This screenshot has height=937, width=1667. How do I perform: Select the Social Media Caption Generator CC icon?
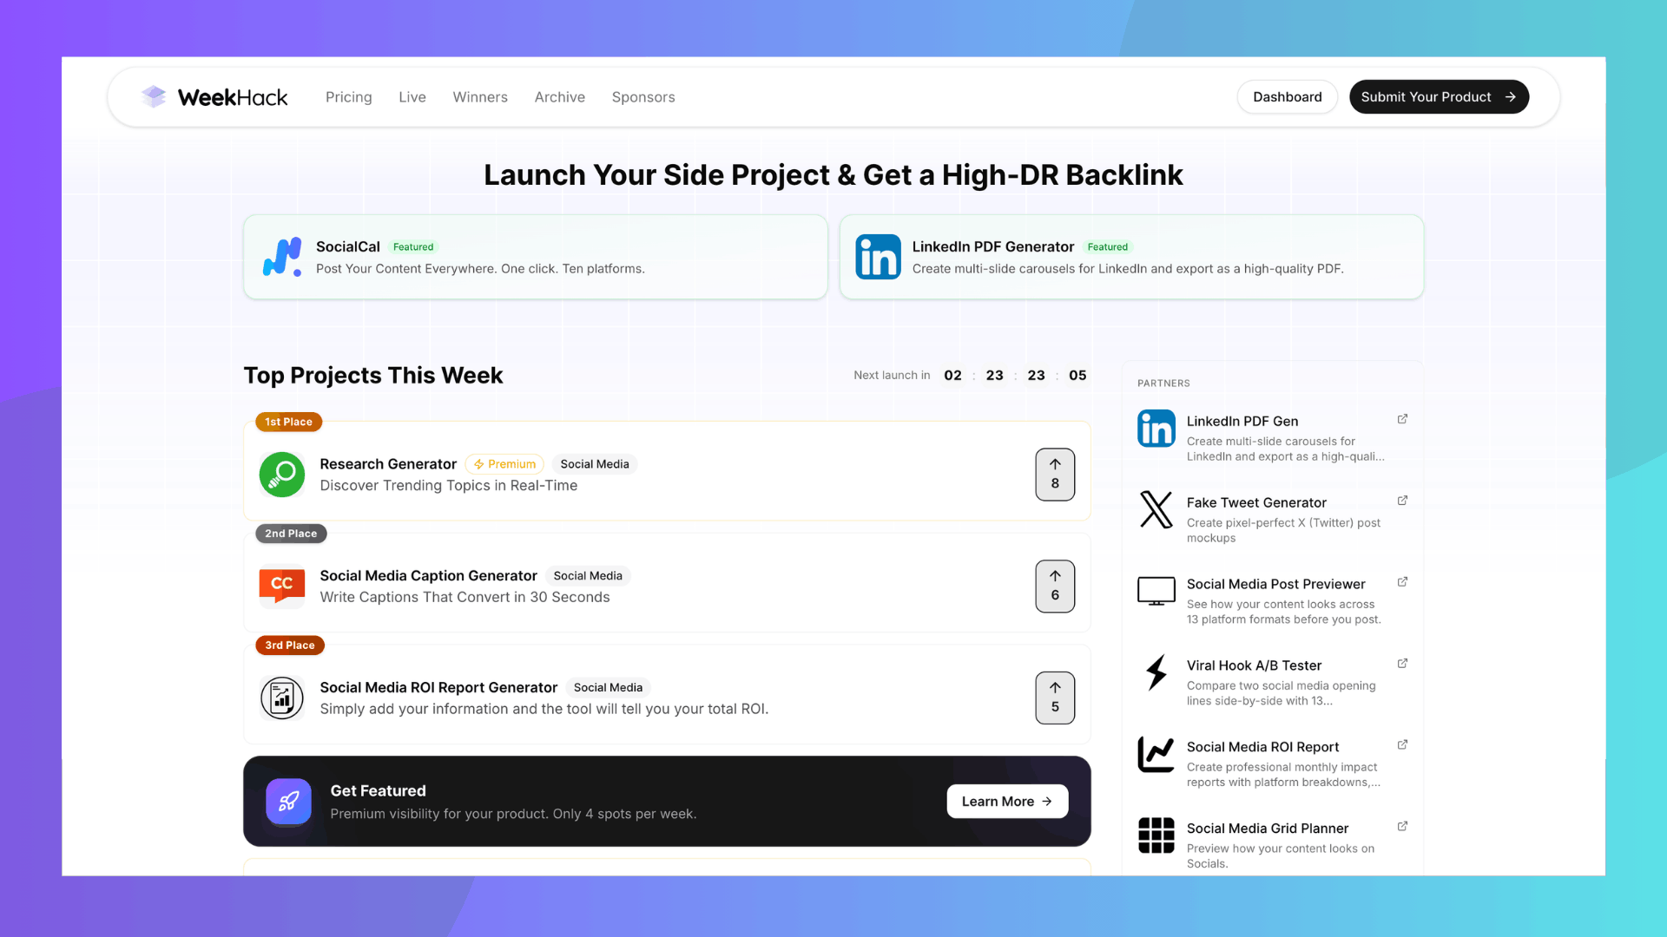click(x=281, y=586)
